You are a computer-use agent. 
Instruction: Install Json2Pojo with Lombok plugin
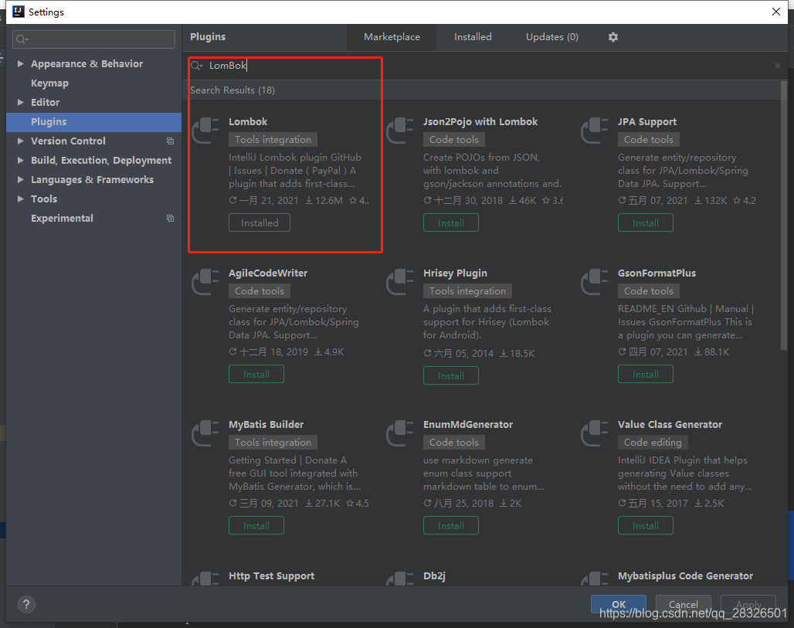click(450, 222)
